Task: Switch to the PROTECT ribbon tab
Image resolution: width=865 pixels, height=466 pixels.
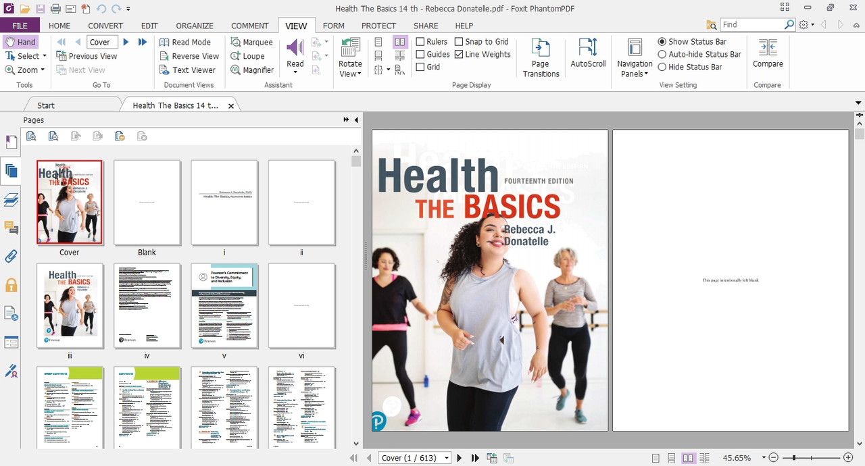Action: (378, 26)
